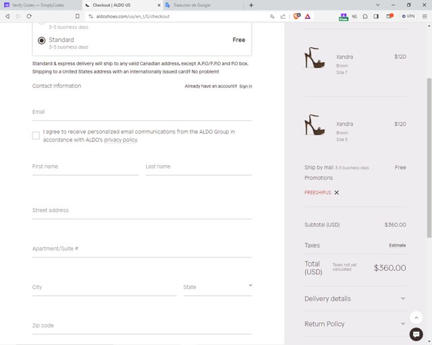Image resolution: width=432 pixels, height=345 pixels.
Task: Open the browser hamburger menu
Action: (x=425, y=16)
